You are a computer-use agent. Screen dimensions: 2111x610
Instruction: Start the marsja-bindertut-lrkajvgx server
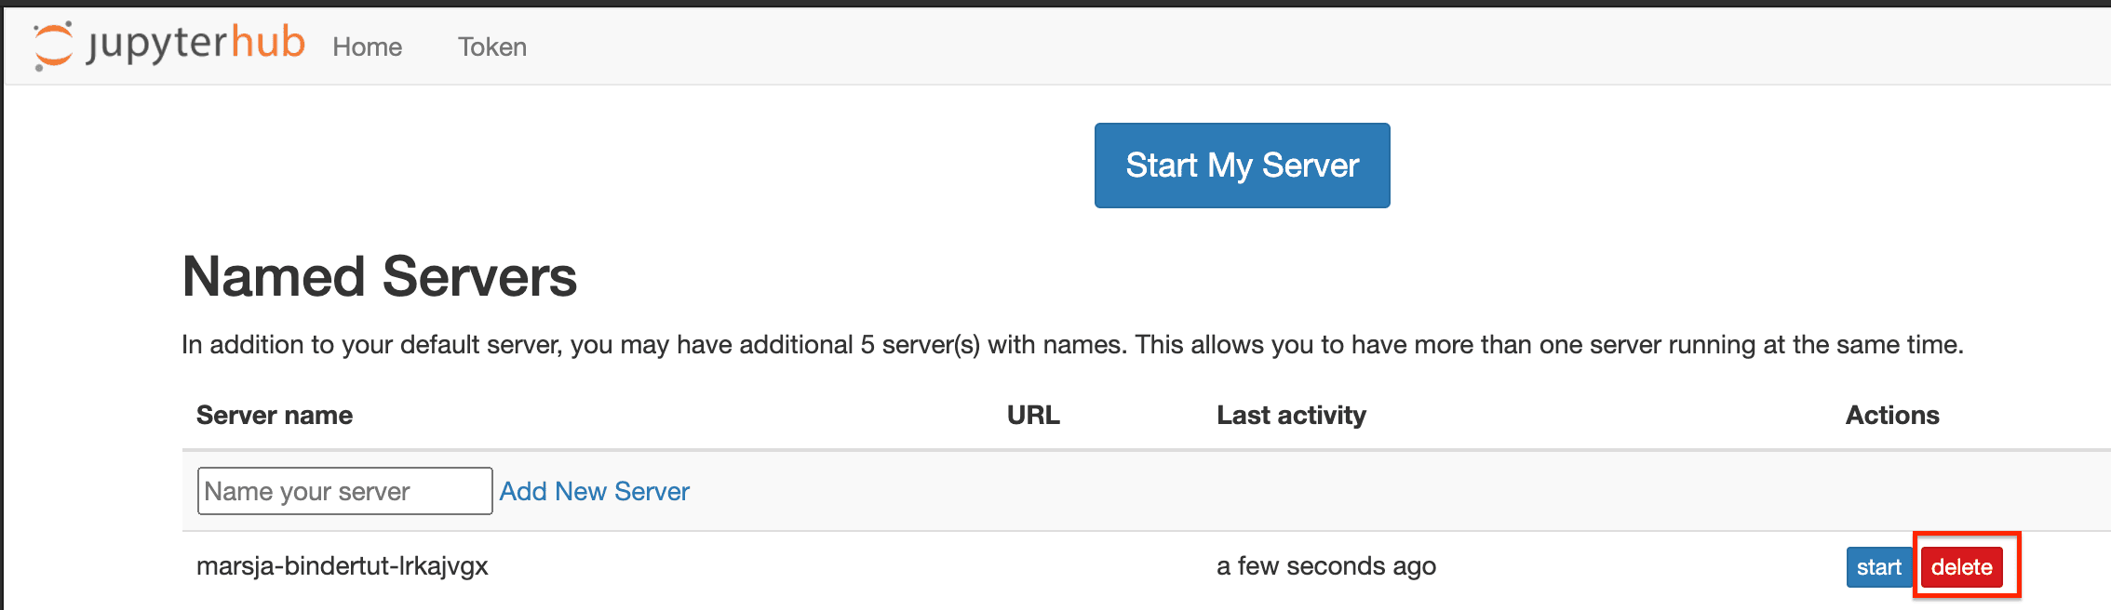[x=1877, y=567]
